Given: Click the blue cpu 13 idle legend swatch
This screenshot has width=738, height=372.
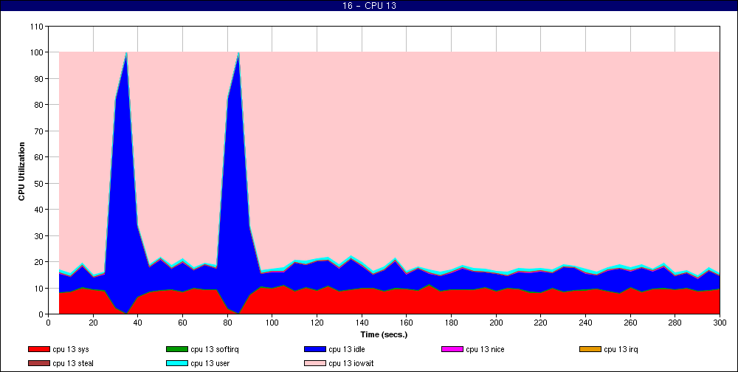Looking at the screenshot, I should tap(315, 349).
